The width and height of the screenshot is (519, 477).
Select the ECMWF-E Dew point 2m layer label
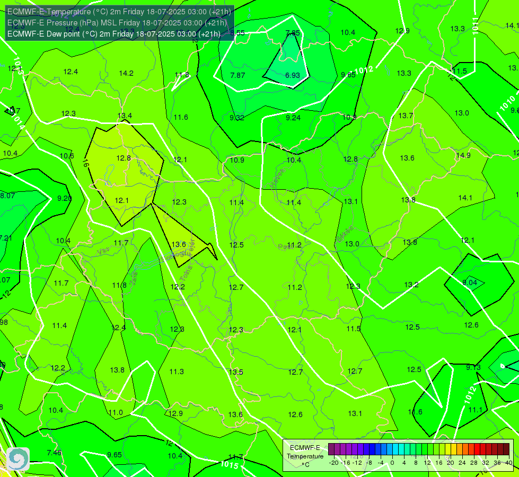[x=113, y=34]
